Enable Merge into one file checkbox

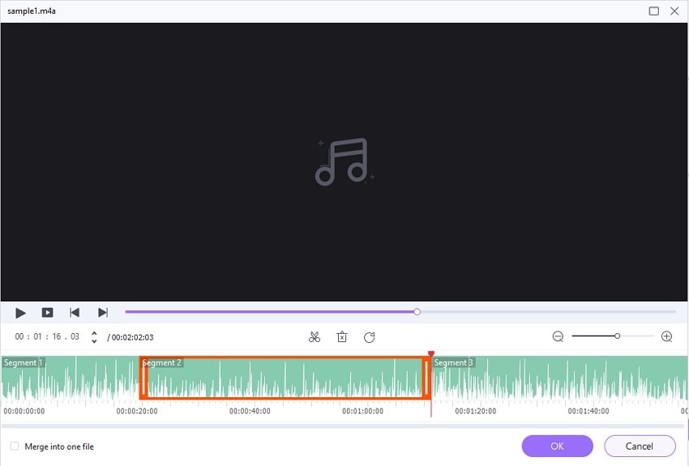click(x=15, y=447)
